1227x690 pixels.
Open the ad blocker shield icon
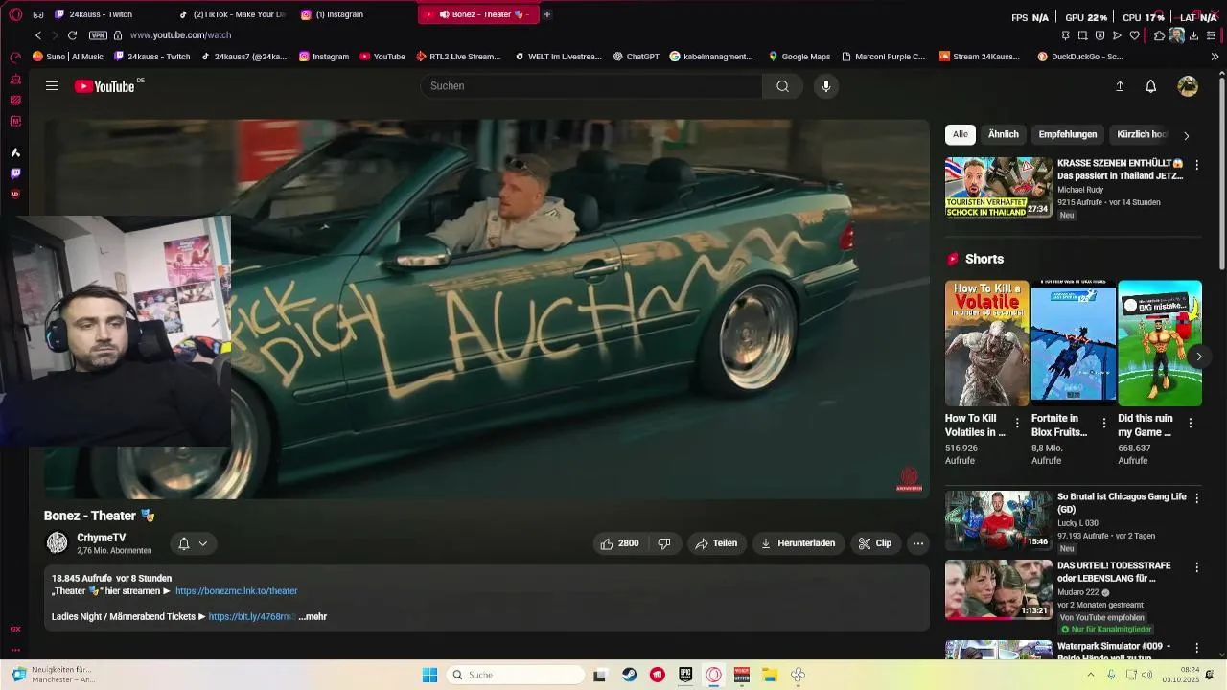(x=1100, y=35)
